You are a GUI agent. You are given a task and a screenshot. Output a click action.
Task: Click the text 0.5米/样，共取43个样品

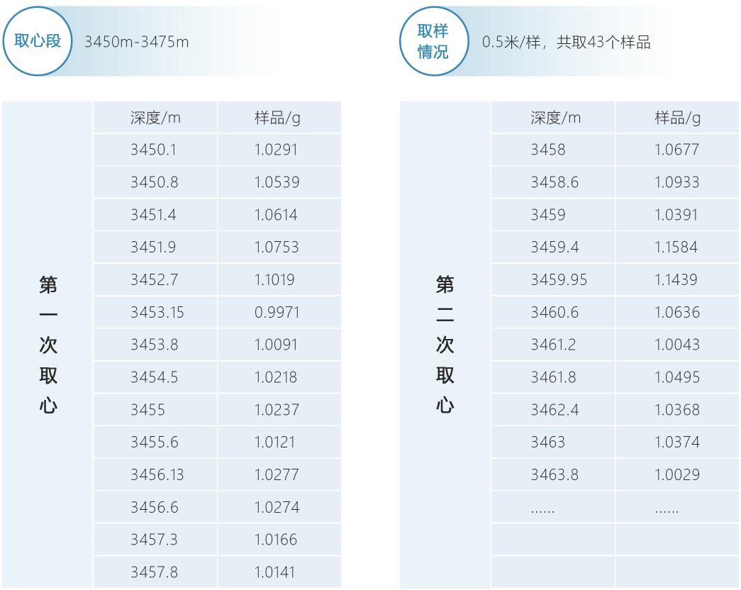(x=566, y=42)
